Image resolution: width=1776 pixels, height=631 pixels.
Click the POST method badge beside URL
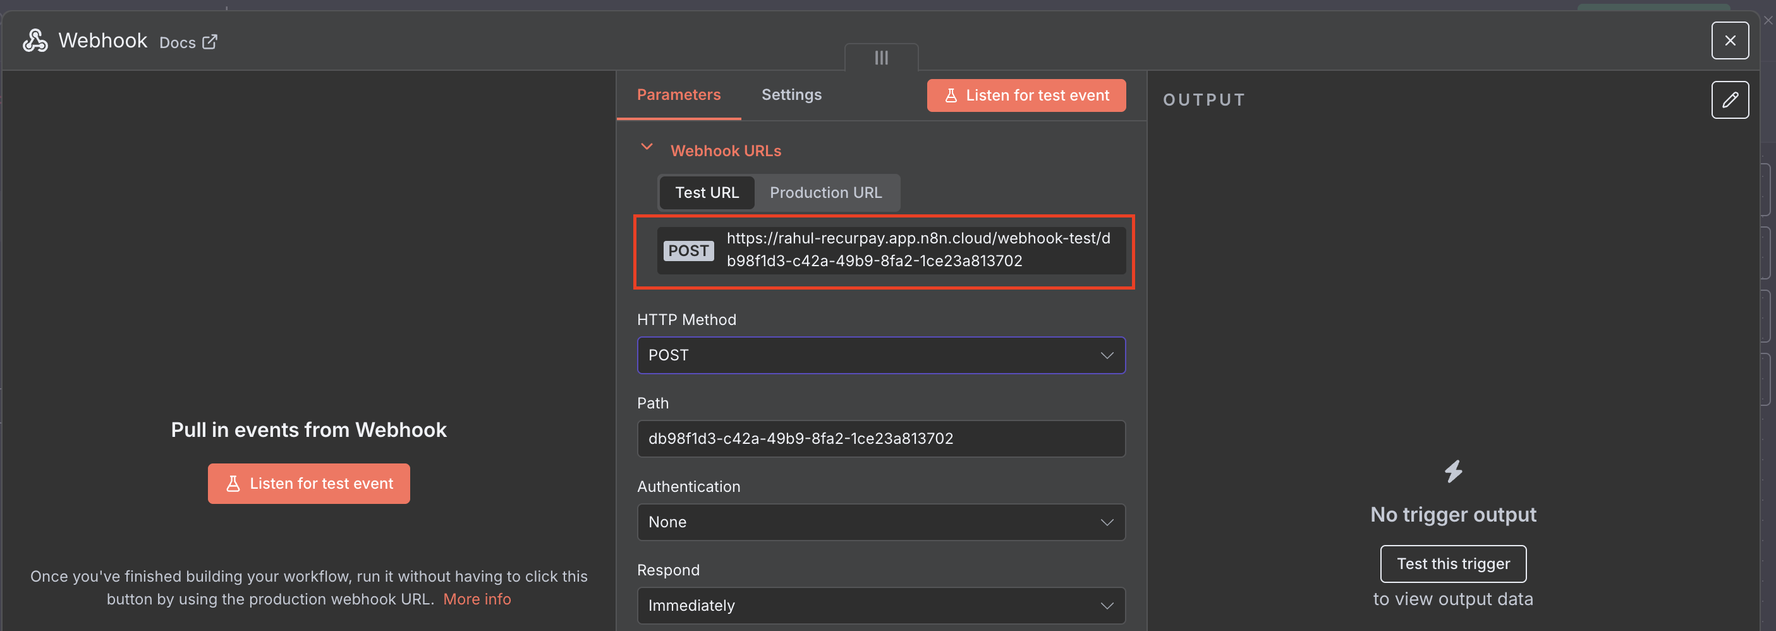tap(688, 250)
